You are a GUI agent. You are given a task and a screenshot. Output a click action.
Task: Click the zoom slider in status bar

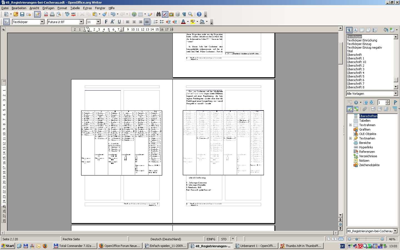point(366,239)
